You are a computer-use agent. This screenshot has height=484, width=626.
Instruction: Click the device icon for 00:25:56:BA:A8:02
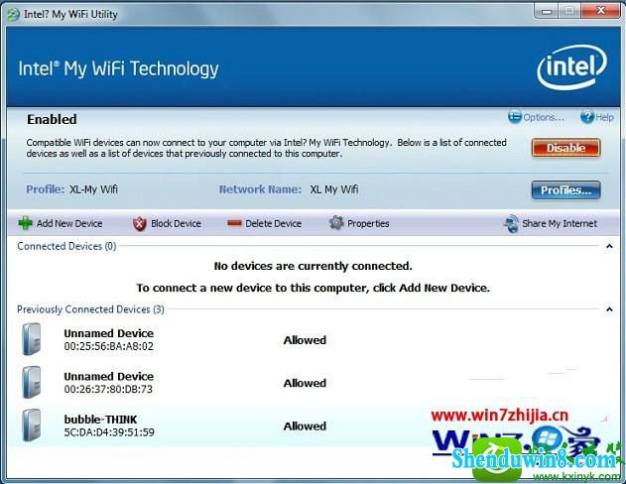32,339
